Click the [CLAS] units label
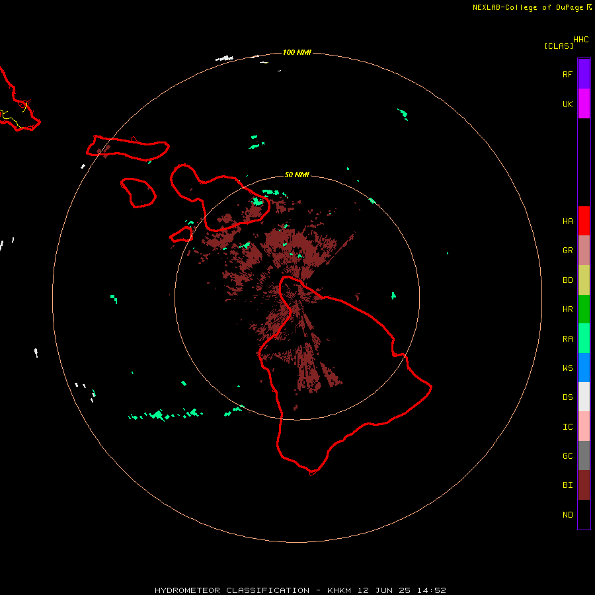This screenshot has height=595, width=595. pos(559,46)
